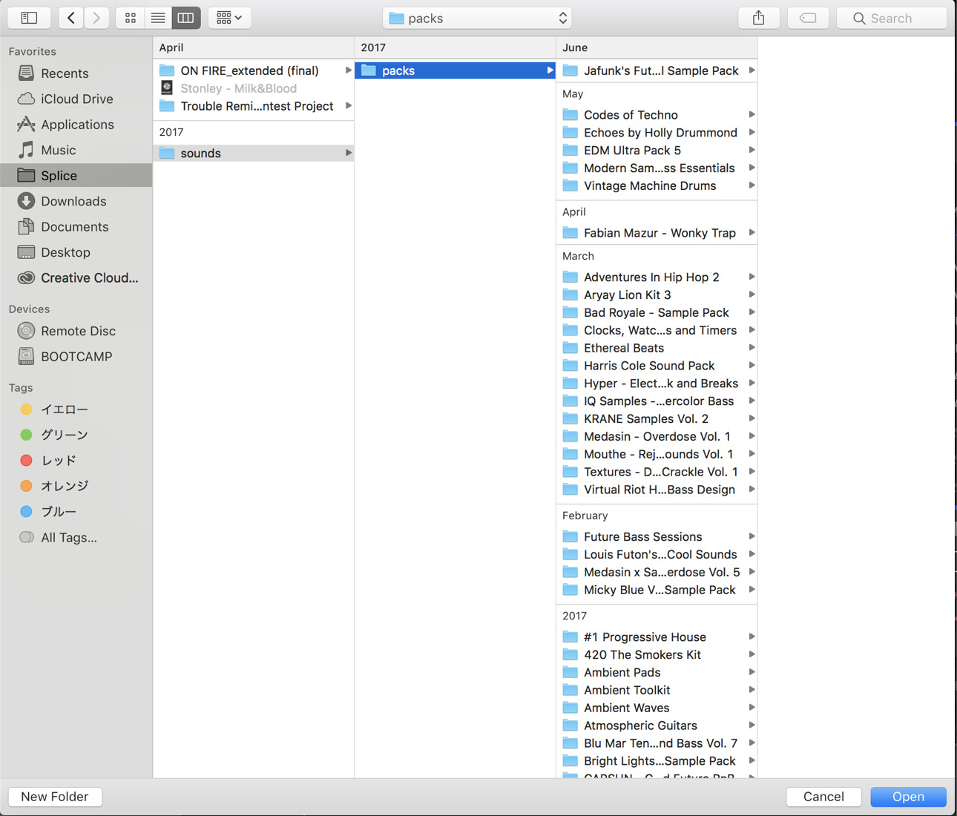Go back with the left chevron
957x816 pixels.
(71, 18)
